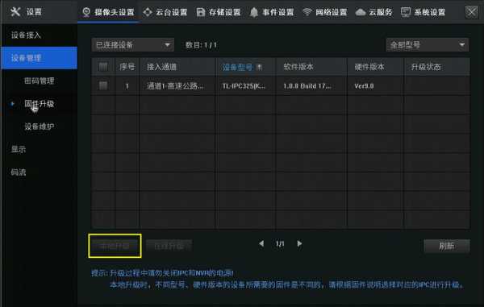Check the checkbox for row 1
The image size is (484, 307).
[103, 85]
